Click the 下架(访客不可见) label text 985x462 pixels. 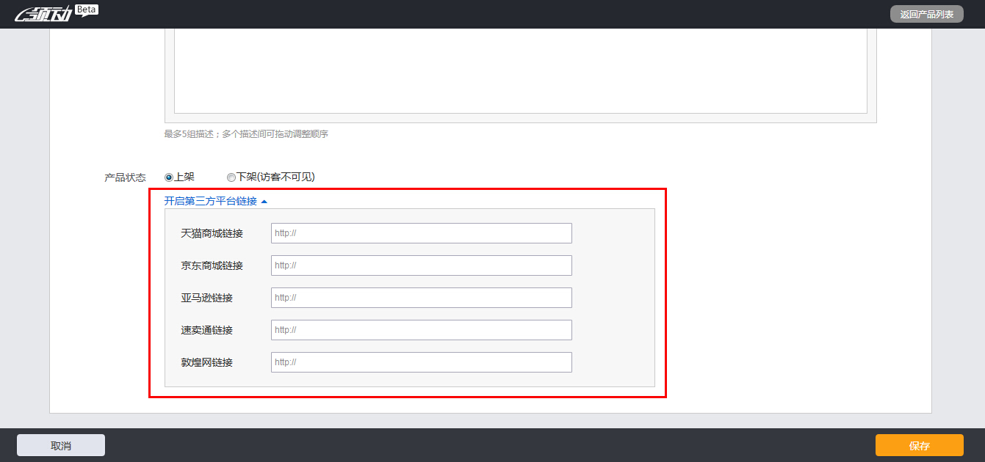[x=275, y=177]
